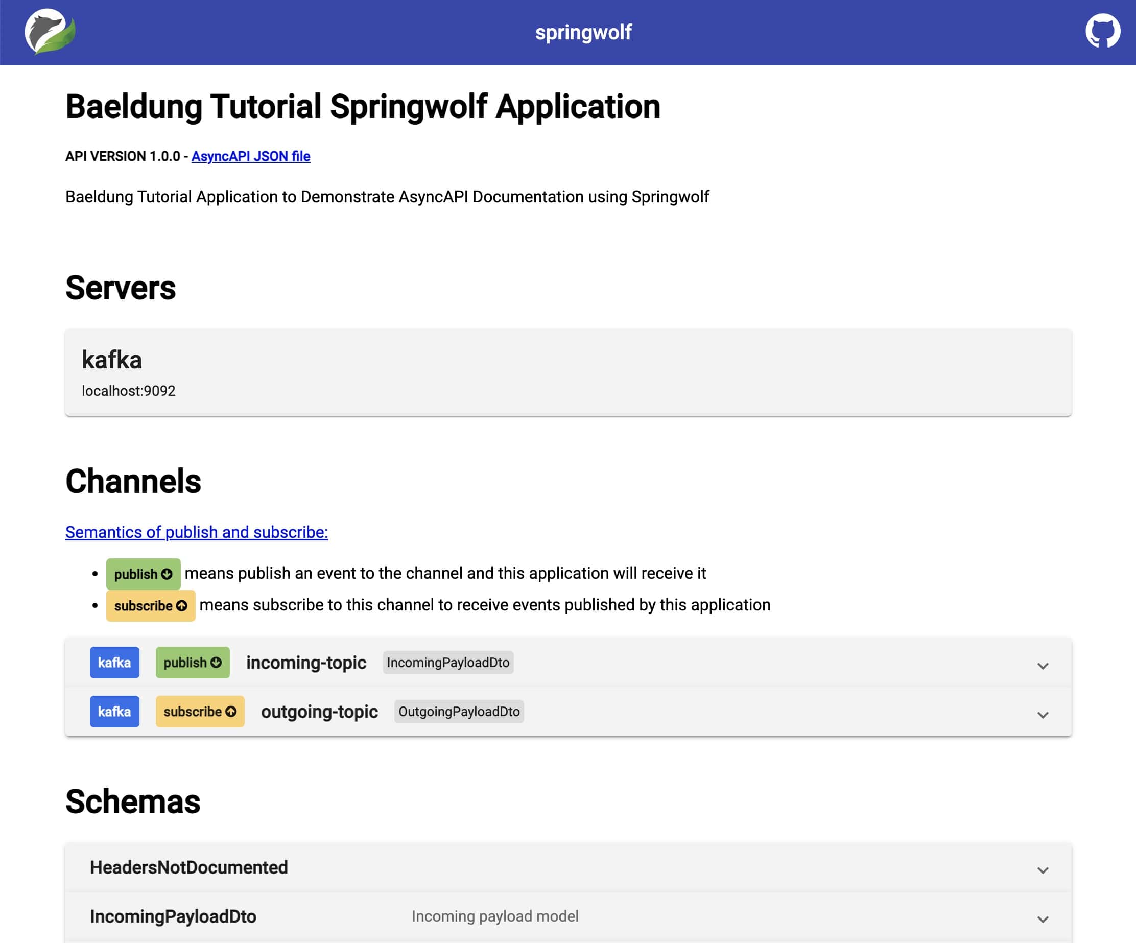Click the springwolf header title
This screenshot has height=943, width=1136.
coord(583,33)
